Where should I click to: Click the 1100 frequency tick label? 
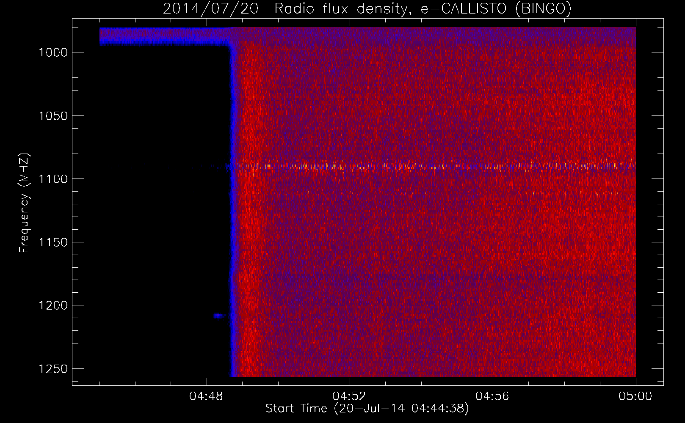(53, 179)
